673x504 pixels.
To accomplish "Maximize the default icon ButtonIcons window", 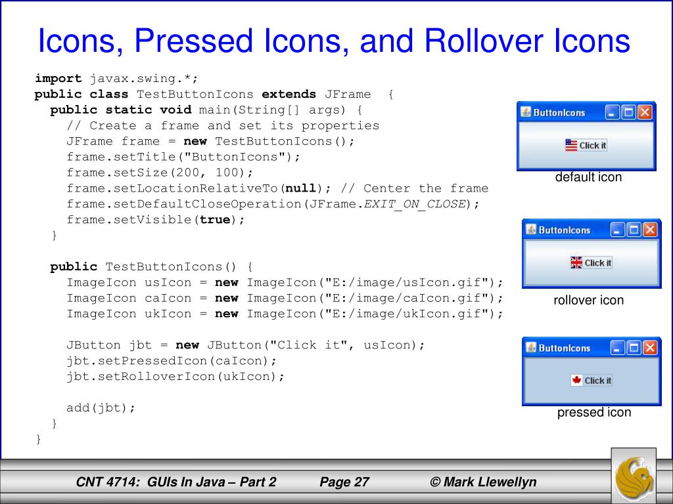I will pos(628,113).
